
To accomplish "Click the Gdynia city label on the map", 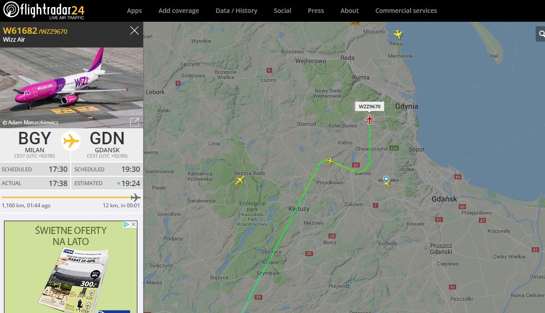I will (x=406, y=107).
